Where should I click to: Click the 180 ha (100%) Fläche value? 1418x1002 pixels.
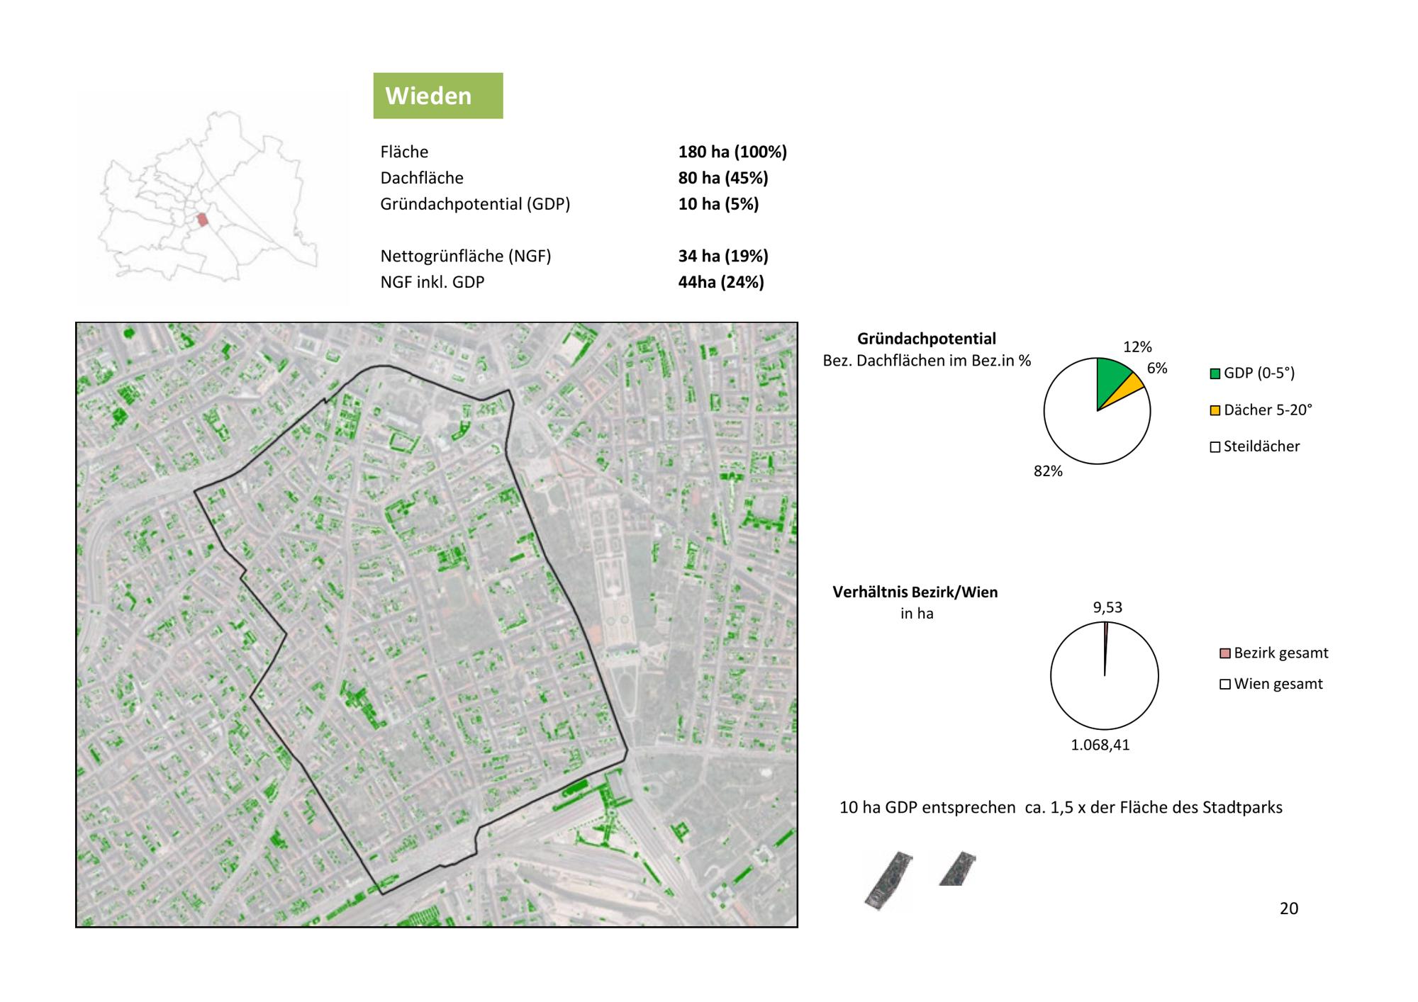coord(732,152)
